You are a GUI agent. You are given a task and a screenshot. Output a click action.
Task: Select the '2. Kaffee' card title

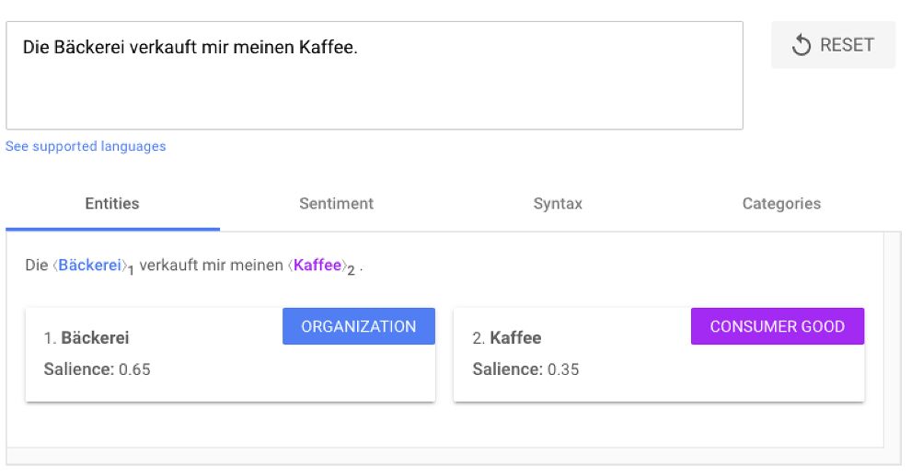coord(507,338)
